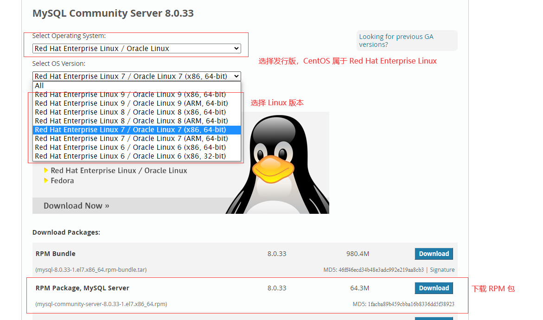Click the 980.4M size value

(x=358, y=254)
